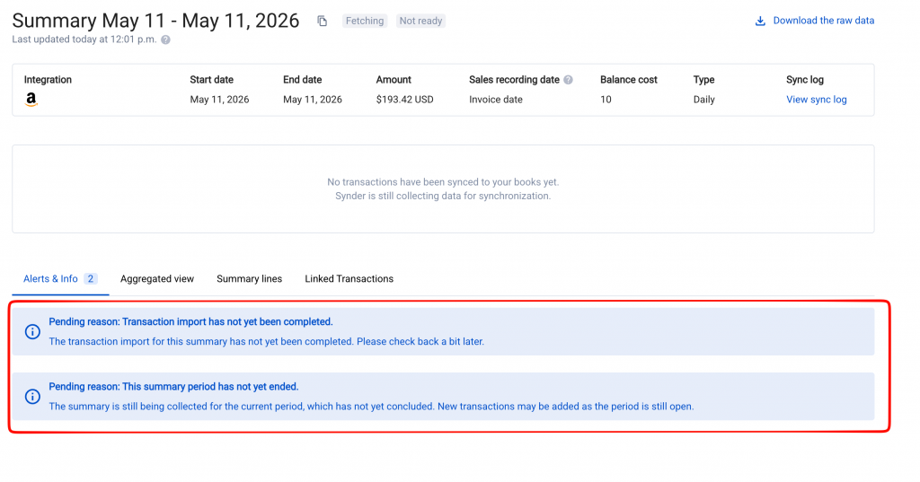Click the no transactions synced message box

click(x=443, y=188)
